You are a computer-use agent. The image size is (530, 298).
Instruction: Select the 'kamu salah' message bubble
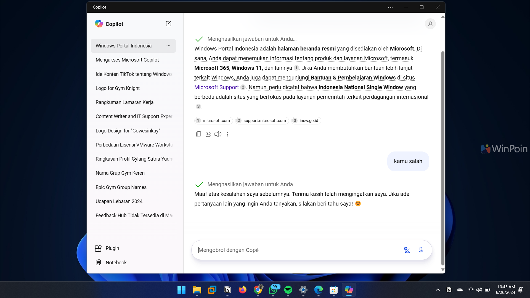tap(408, 161)
